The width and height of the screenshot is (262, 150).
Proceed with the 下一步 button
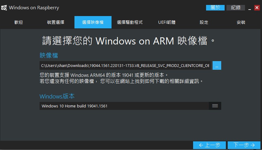click(244, 145)
